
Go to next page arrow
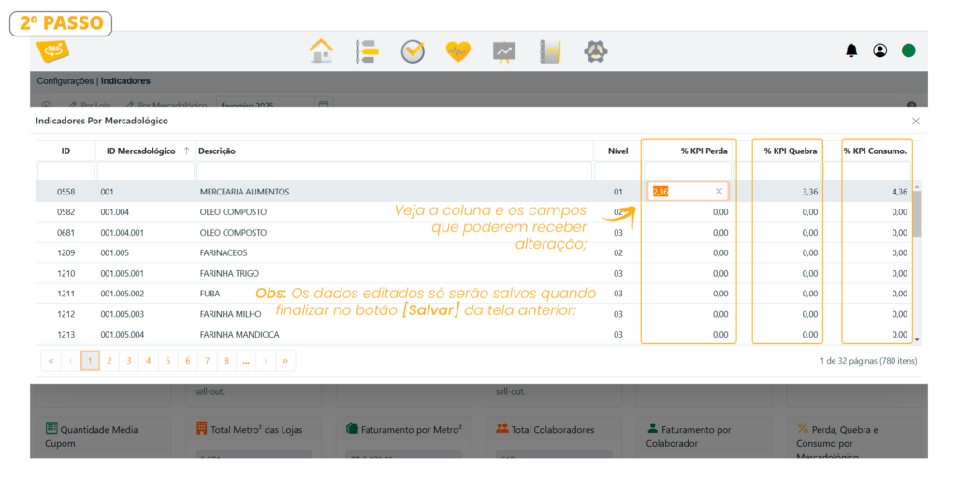coord(266,361)
